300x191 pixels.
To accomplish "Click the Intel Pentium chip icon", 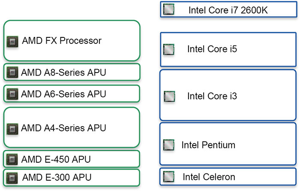I will (x=169, y=145).
